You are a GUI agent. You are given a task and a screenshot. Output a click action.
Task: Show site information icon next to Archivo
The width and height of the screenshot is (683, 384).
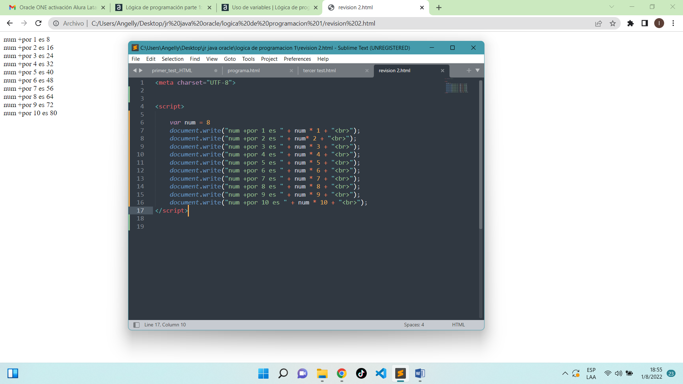(x=56, y=23)
